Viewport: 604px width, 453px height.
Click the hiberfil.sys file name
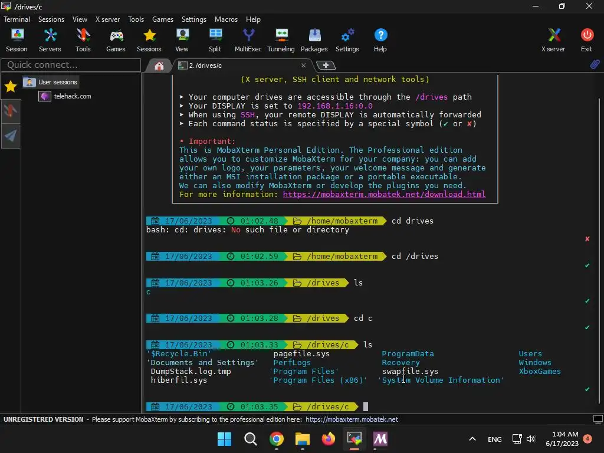click(179, 380)
